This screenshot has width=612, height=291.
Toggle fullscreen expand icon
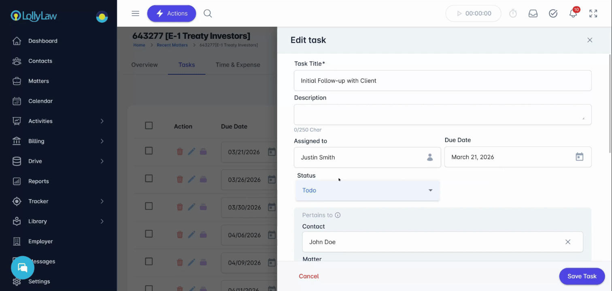tap(593, 13)
